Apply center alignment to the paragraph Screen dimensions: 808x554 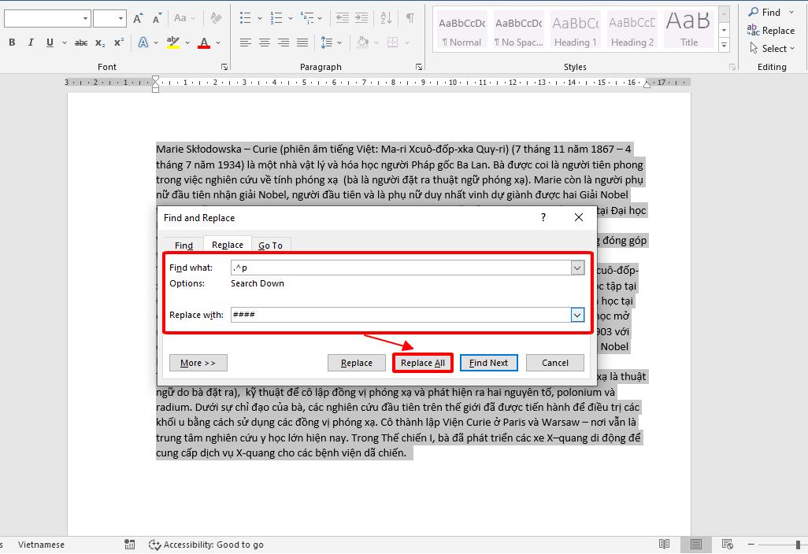pyautogui.click(x=265, y=42)
